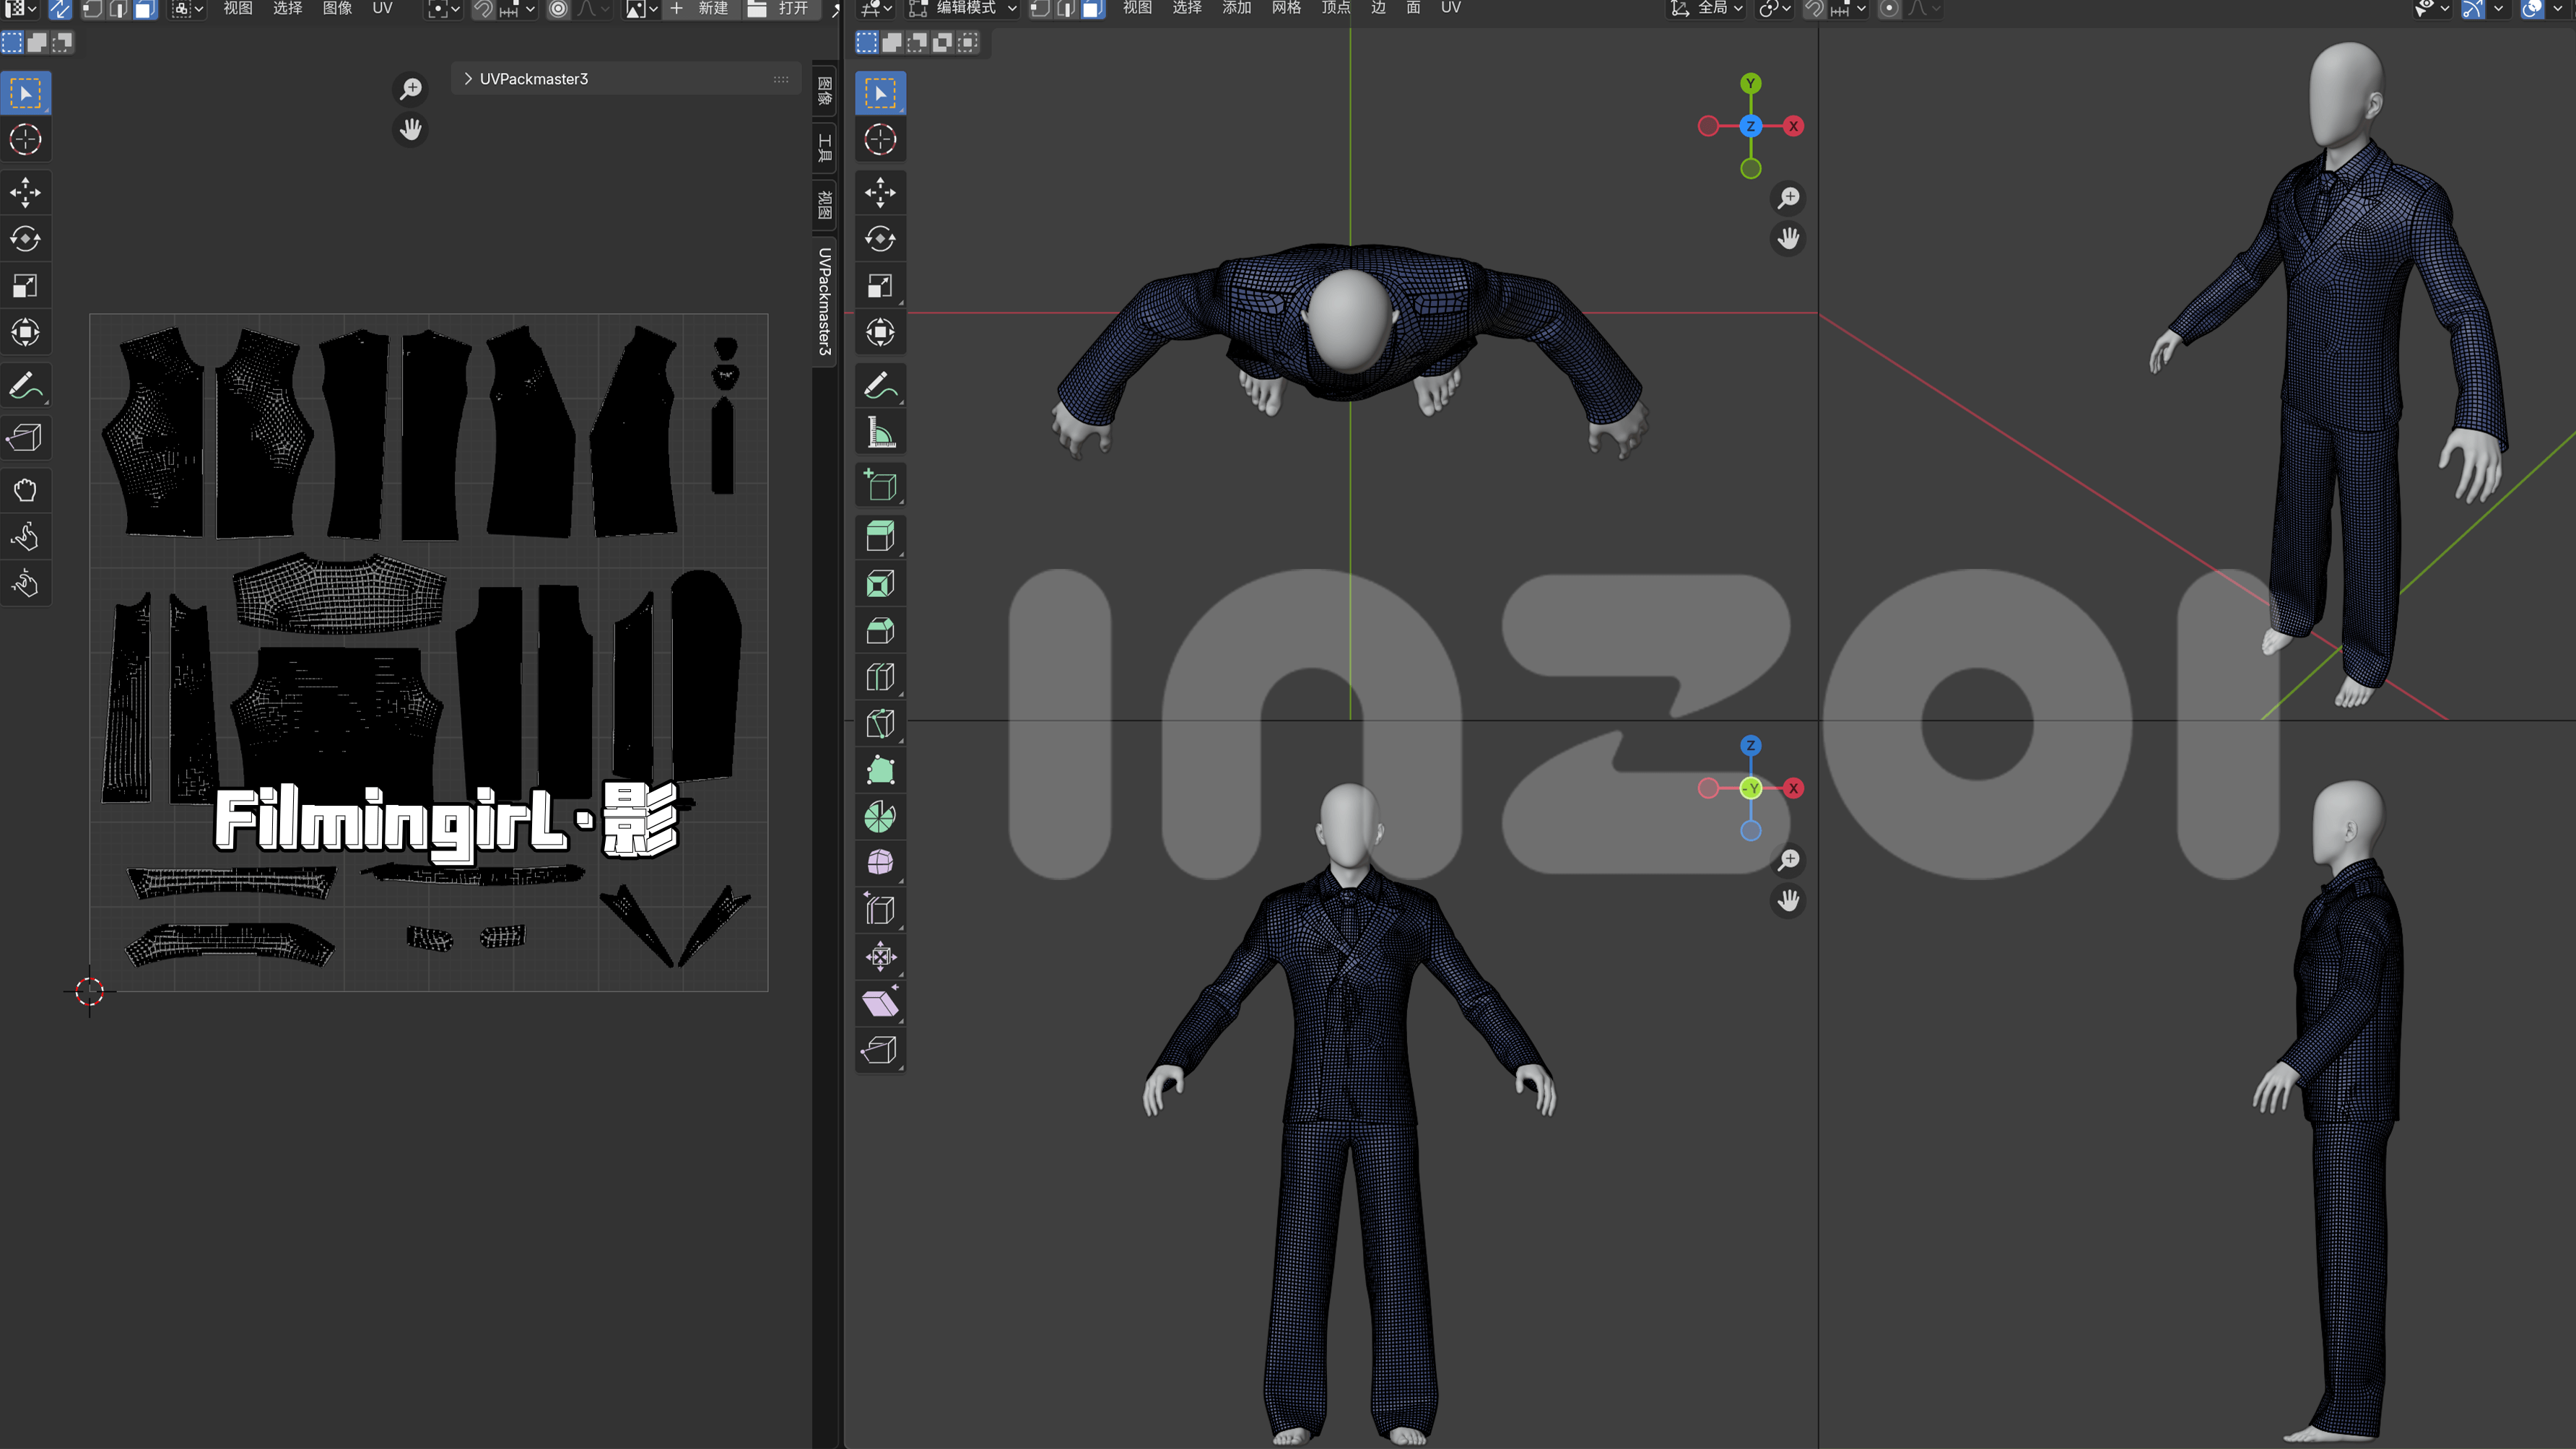The width and height of the screenshot is (2576, 1449).
Task: Choose the Relax tool in UV editor
Action: coord(25,537)
